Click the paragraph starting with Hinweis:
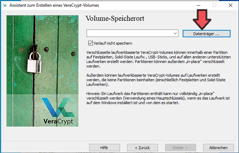 click(158, 98)
